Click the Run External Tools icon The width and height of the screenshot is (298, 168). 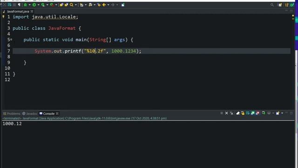coord(52,5)
